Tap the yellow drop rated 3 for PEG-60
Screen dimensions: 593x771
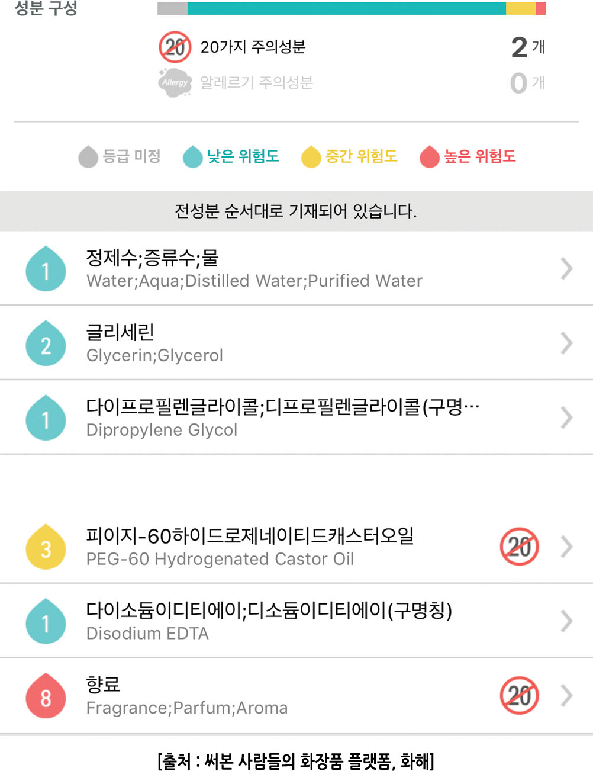click(x=46, y=547)
